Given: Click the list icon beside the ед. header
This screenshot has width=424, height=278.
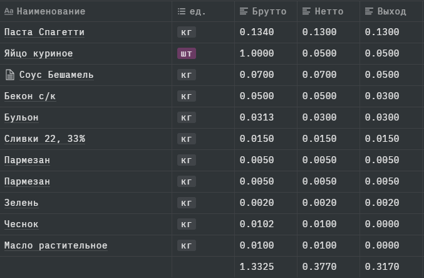Looking at the screenshot, I should pyautogui.click(x=182, y=11).
